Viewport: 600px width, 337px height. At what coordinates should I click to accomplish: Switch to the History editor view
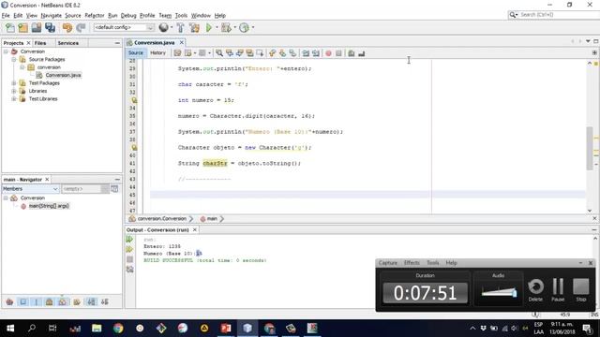coord(157,52)
